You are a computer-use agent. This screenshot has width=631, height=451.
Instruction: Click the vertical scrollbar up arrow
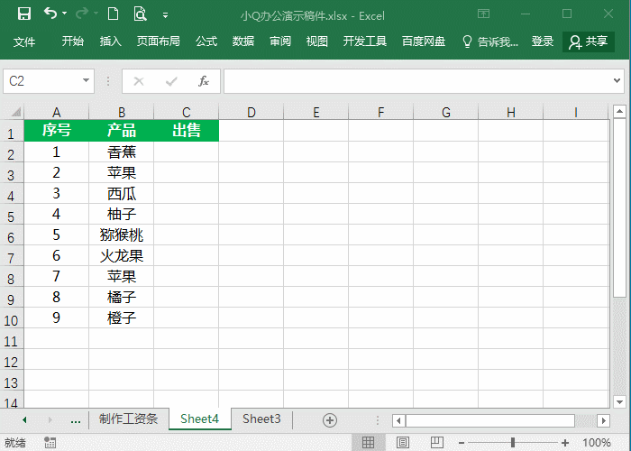(619, 111)
